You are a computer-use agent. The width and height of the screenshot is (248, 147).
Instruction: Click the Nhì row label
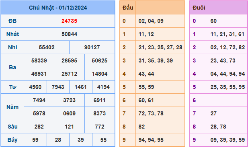pyautogui.click(x=12, y=47)
